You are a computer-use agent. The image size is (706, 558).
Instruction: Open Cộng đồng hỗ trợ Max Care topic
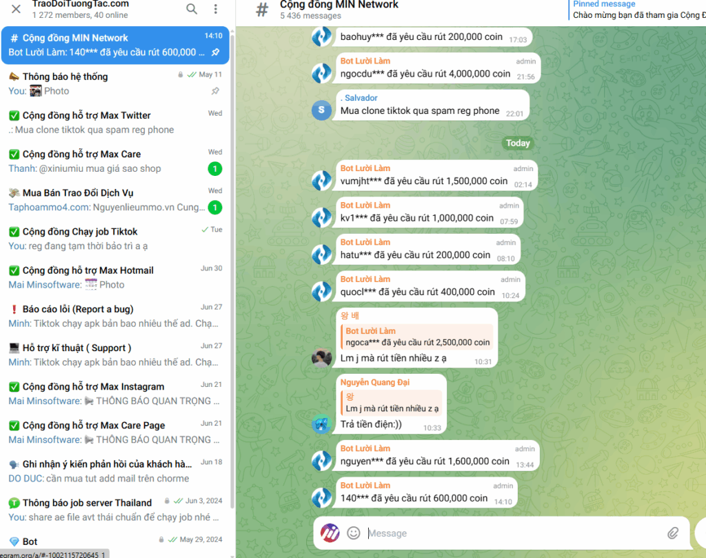coord(115,161)
